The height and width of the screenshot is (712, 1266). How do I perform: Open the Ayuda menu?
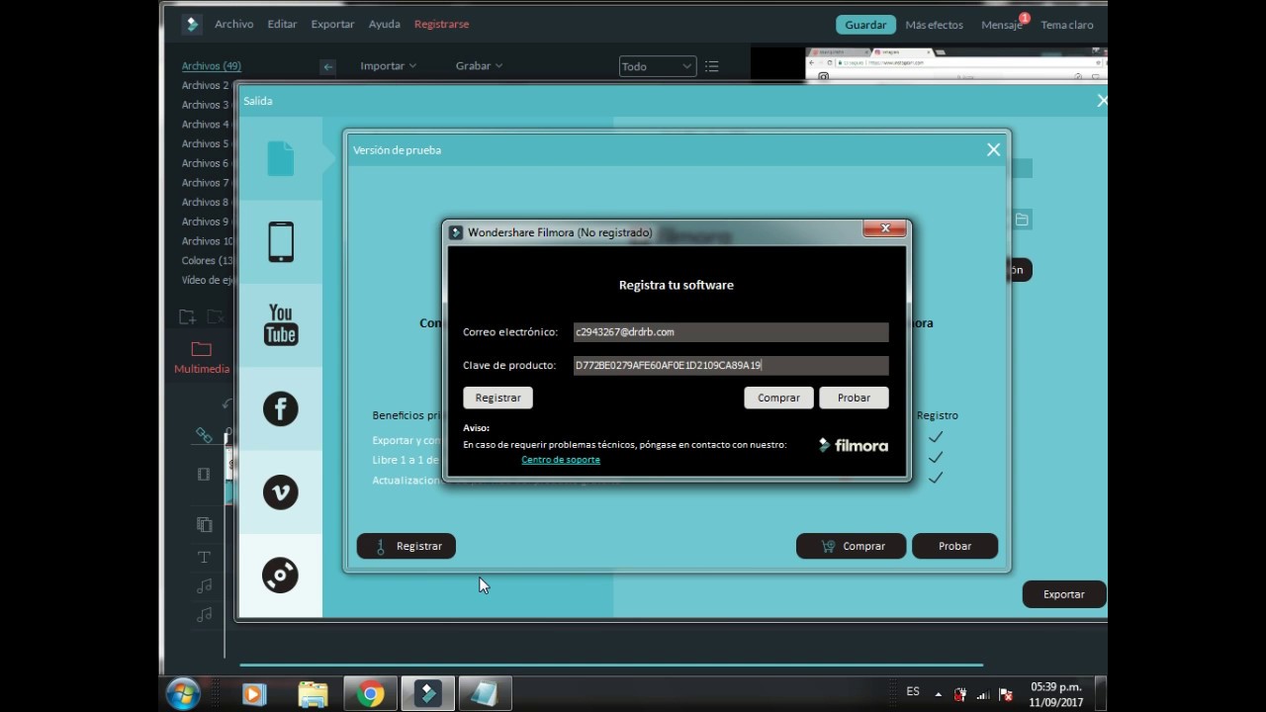(x=385, y=24)
